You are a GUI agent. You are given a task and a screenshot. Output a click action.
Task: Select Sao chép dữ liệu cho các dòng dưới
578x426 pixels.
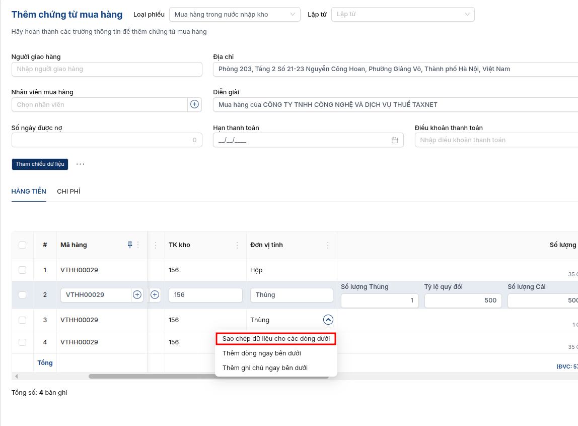(276, 338)
